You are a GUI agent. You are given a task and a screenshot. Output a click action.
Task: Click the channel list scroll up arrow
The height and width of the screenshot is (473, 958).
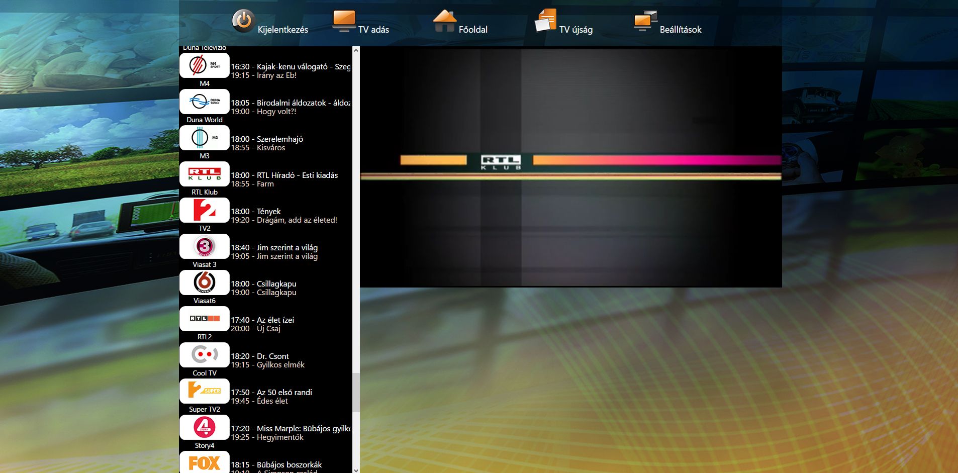(356, 50)
